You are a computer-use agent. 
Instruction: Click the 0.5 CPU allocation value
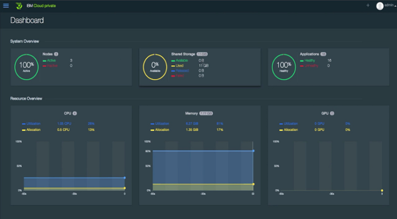(x=63, y=130)
